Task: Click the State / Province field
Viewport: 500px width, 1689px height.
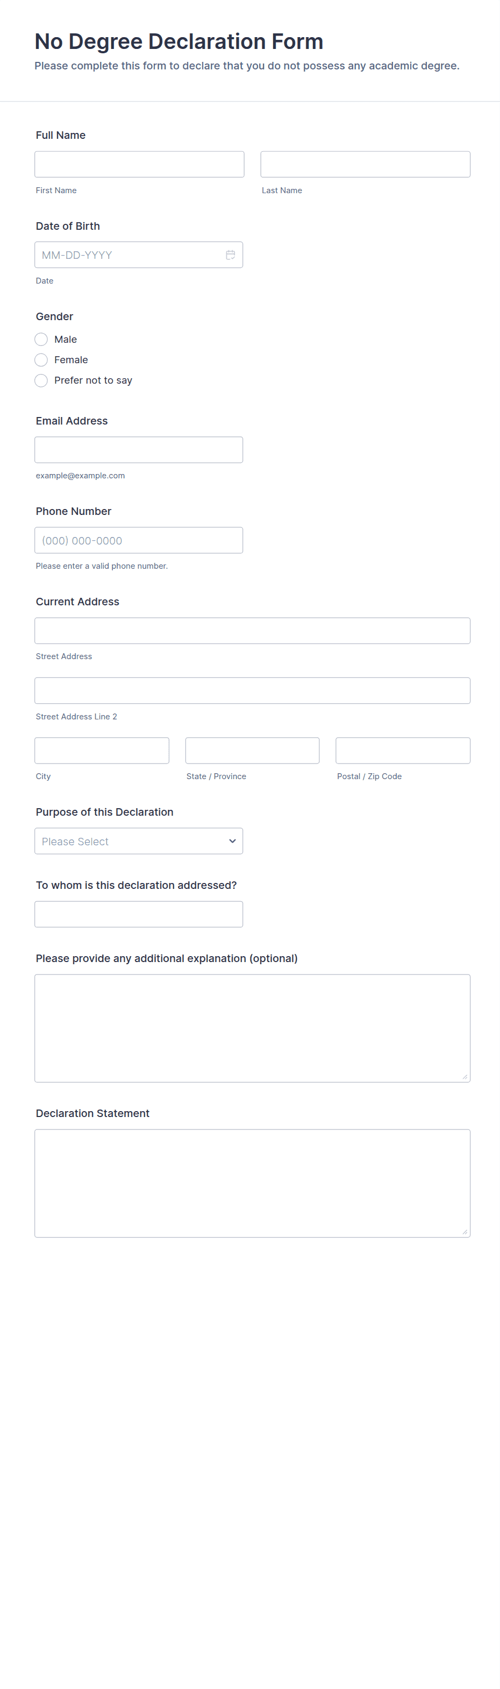Action: [252, 751]
